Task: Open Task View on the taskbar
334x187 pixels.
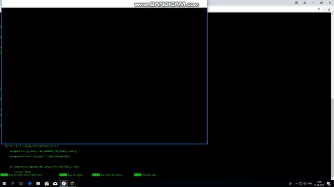Action: point(21,183)
